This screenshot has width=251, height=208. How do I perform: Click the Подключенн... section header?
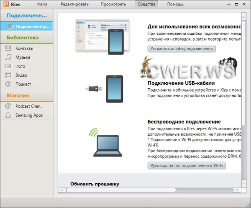(x=27, y=15)
